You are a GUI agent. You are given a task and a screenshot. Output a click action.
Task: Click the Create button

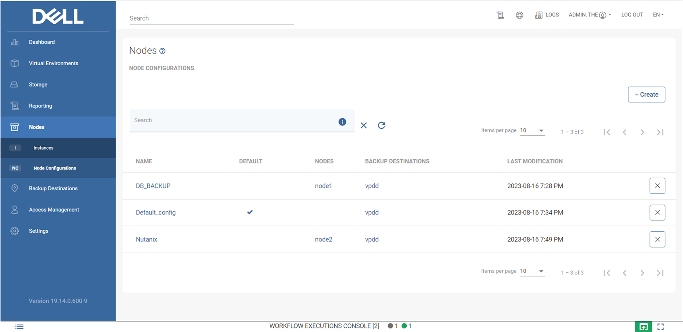pyautogui.click(x=646, y=95)
